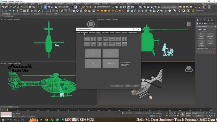Click the pink object color swatch
This screenshot has height=122, width=217.
[x=214, y=52]
